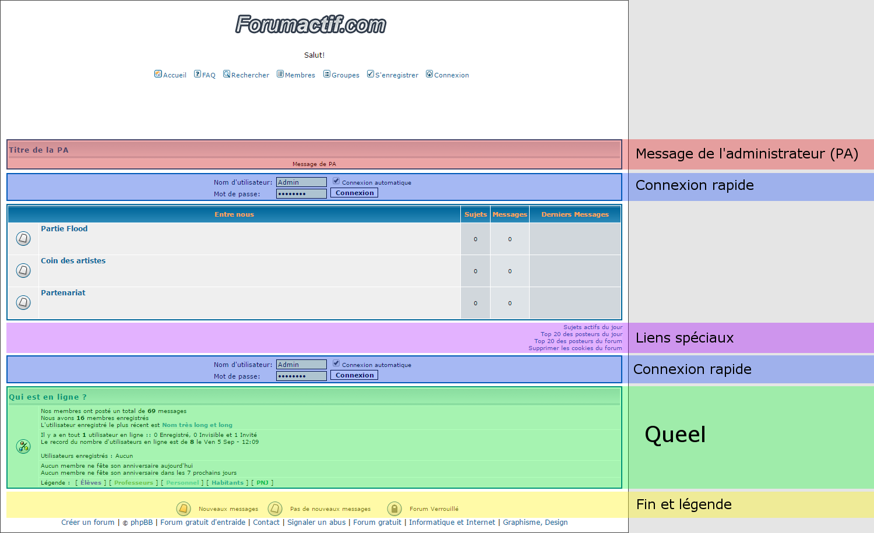Focus the lower Mot de passe field
This screenshot has height=533, width=874.
(301, 376)
